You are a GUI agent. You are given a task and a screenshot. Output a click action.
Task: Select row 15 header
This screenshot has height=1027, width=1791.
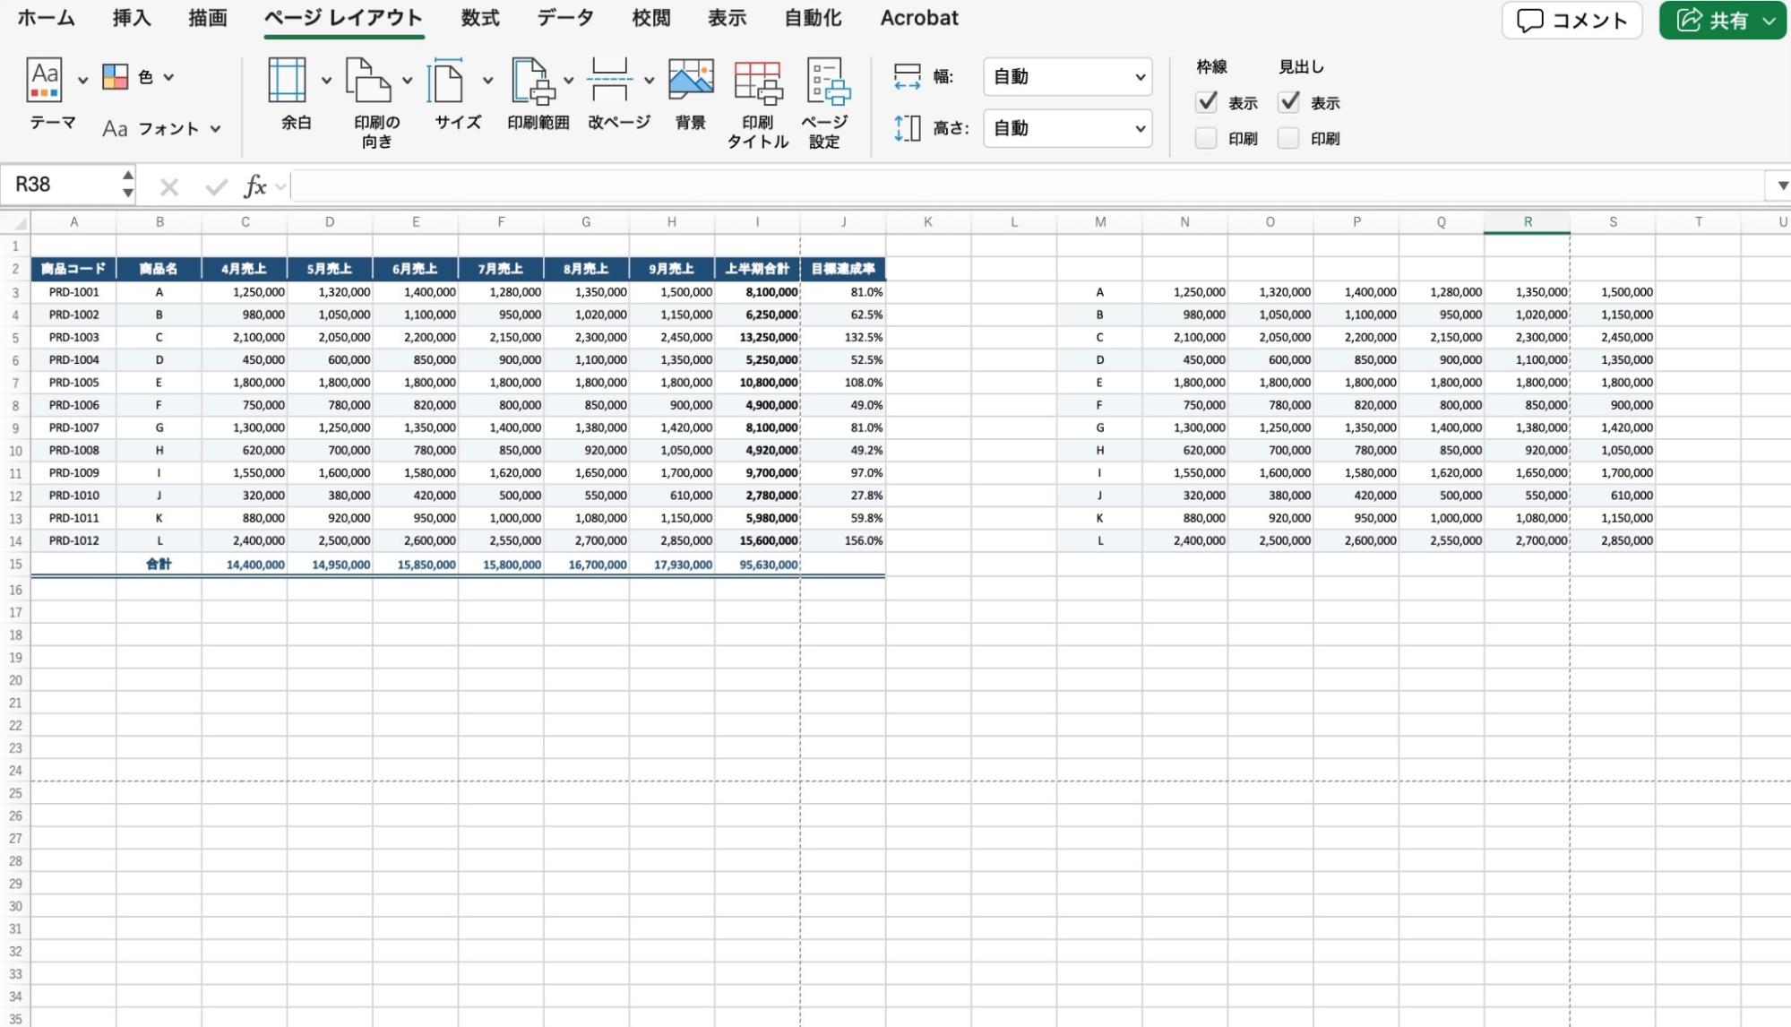coord(15,565)
